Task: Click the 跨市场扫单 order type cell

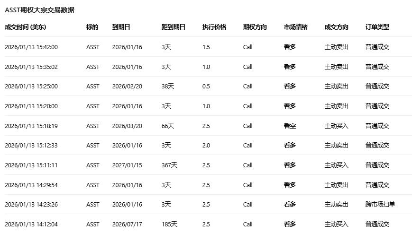Action: click(x=380, y=204)
